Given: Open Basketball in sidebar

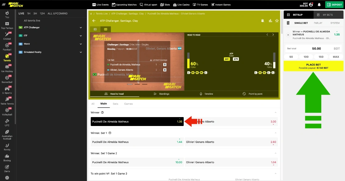Looking at the screenshot, I should coord(7,79).
